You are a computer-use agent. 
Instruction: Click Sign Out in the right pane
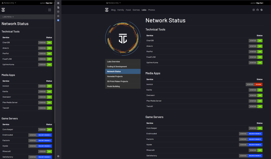click(x=259, y=3)
